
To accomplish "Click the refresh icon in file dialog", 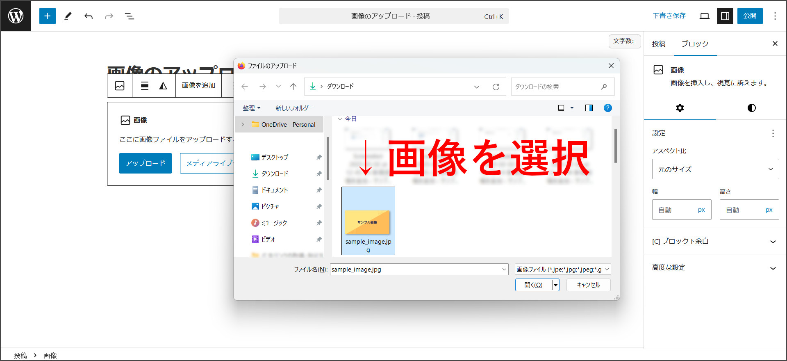I will [x=496, y=87].
